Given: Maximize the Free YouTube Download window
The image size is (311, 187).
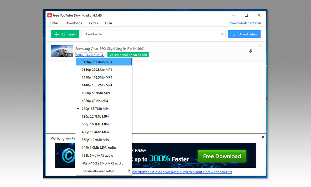Looking at the screenshot, I should point(246,15).
